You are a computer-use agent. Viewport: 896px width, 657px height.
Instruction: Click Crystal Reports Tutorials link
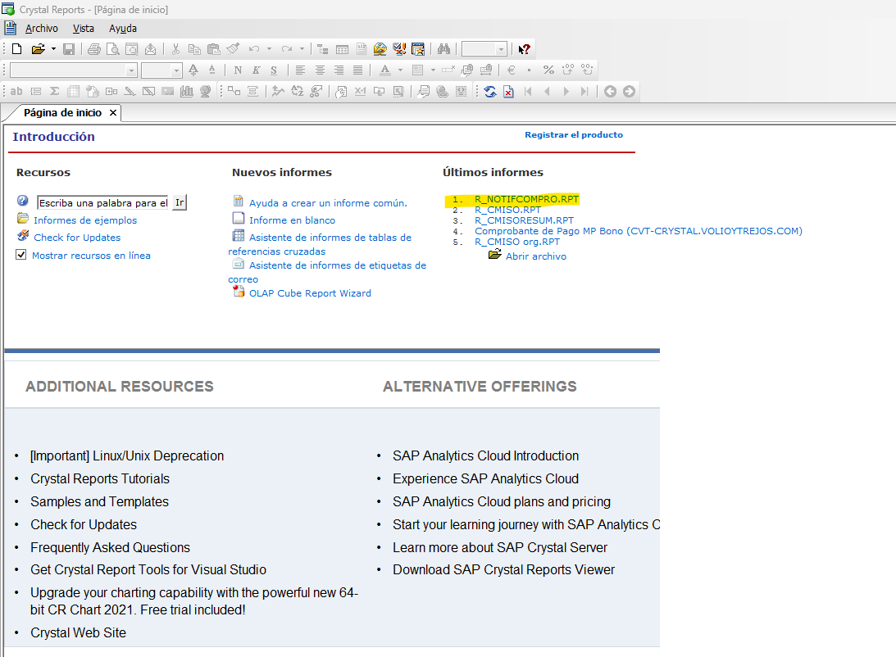pyautogui.click(x=100, y=479)
